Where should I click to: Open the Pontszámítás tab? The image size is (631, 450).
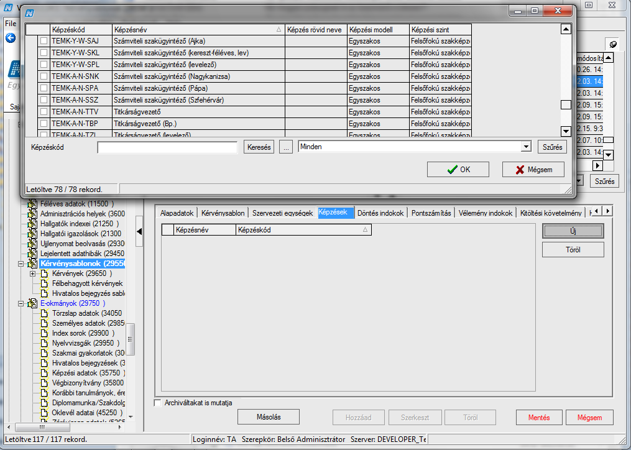pyautogui.click(x=431, y=213)
